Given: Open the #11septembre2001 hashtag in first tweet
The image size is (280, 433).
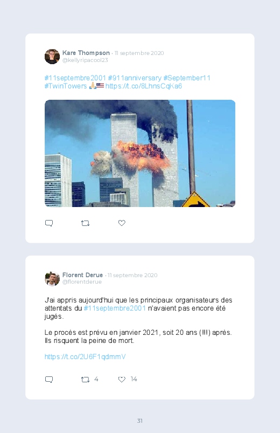Looking at the screenshot, I should (x=75, y=78).
